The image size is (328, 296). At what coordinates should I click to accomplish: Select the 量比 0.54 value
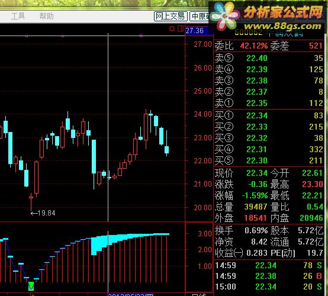pyautogui.click(x=314, y=207)
